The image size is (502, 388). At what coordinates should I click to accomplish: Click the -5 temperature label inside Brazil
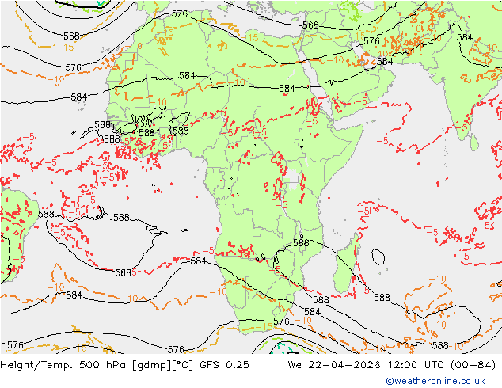click(18, 259)
